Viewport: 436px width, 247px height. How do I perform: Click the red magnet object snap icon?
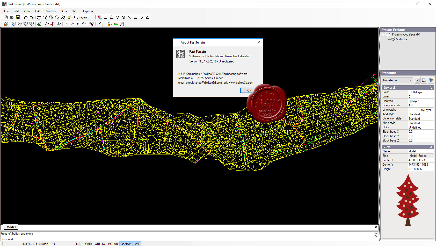click(x=99, y=17)
